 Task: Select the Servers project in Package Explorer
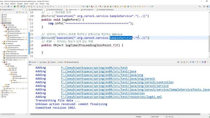click(x=6, y=95)
